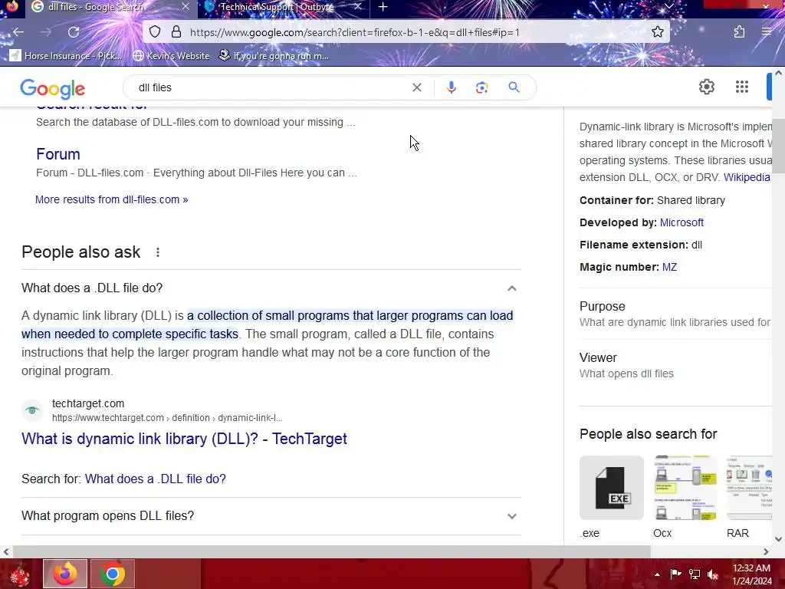Click the 'People also search for' heading
Viewport: 785px width, 589px height.
click(x=648, y=434)
